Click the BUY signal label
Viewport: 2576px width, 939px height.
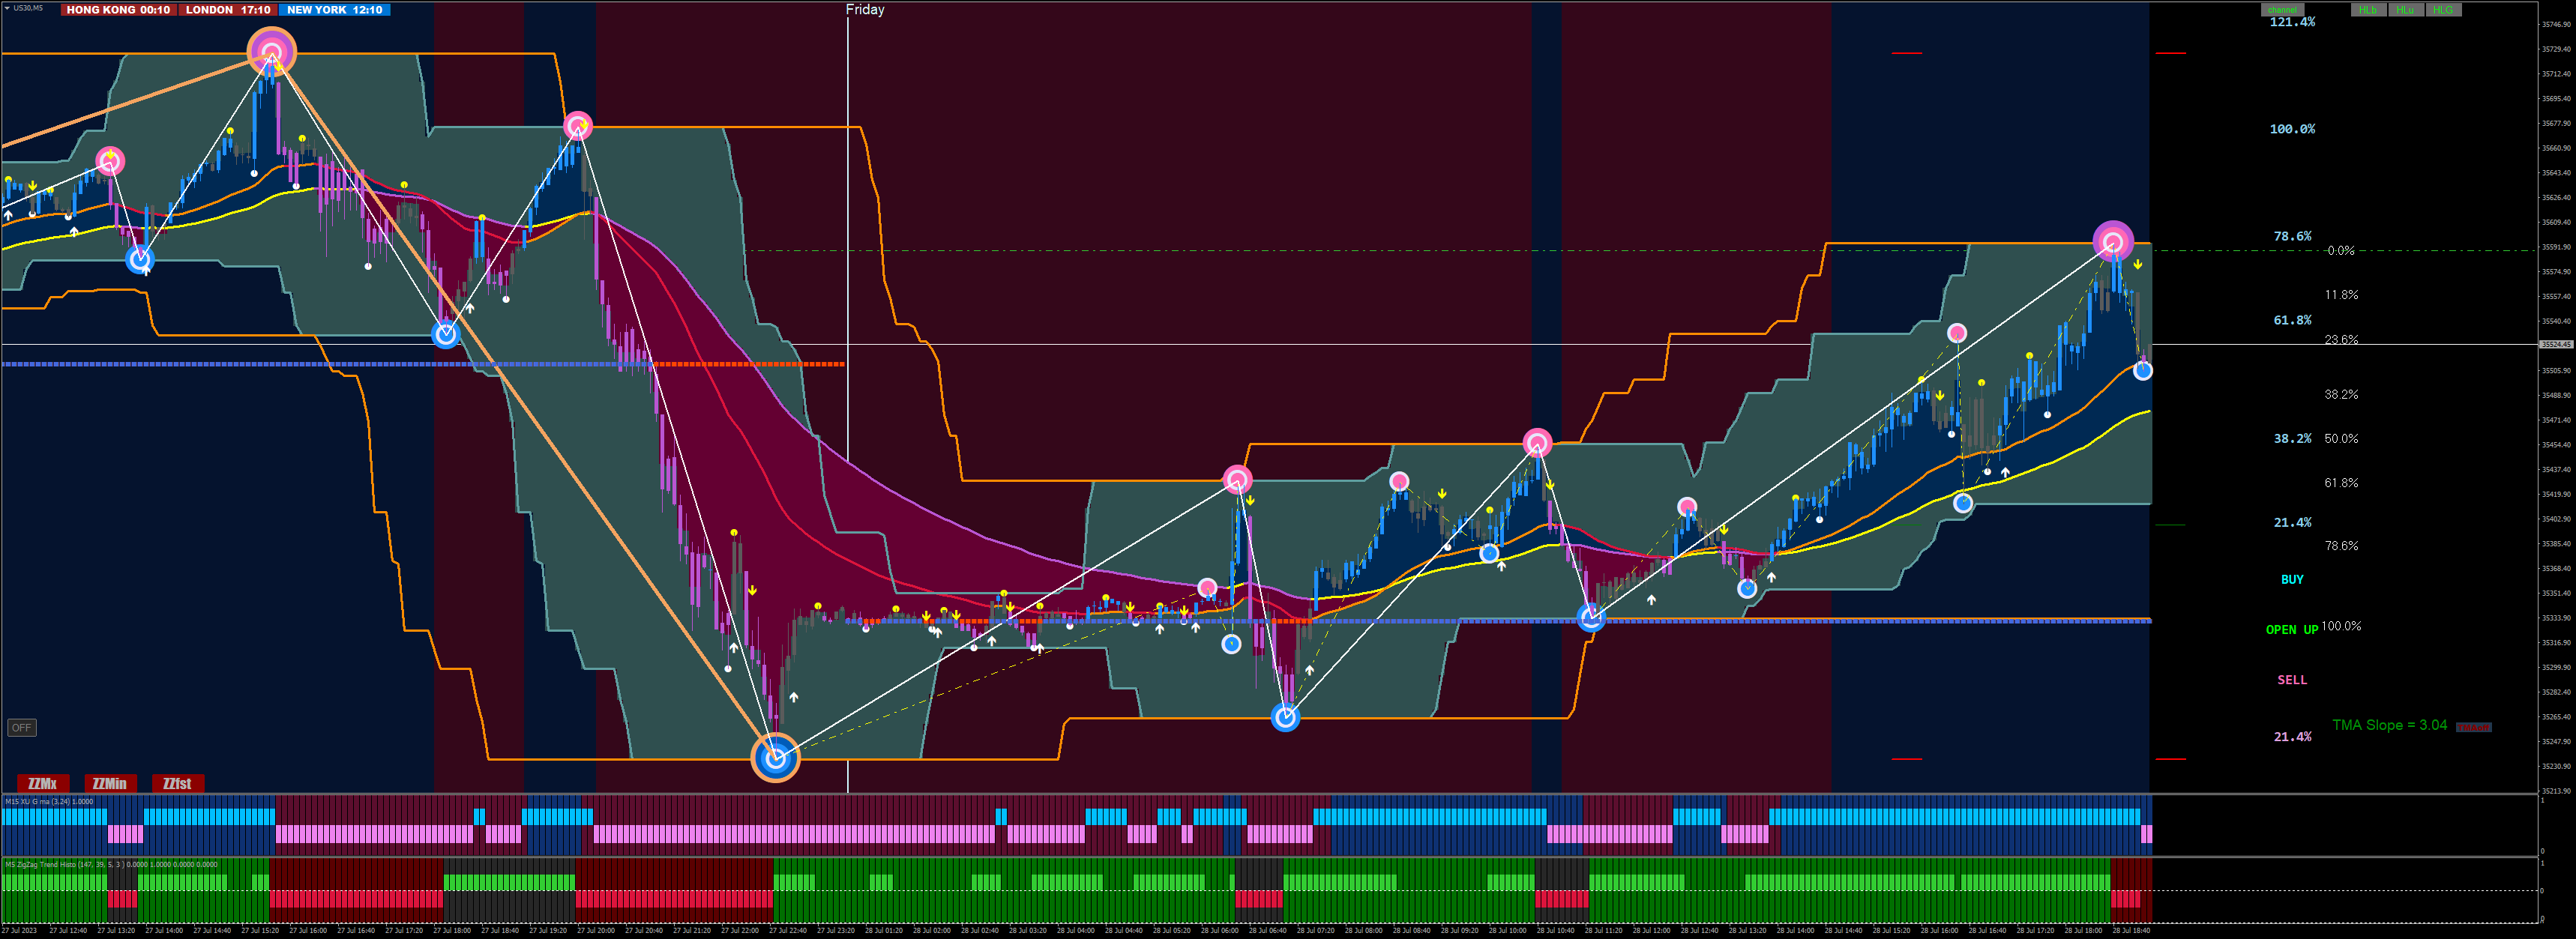[2292, 579]
